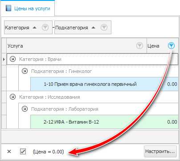Collapse the Подкатегория : Гинеколог group
Viewport: 180px width, 161px height.
(25, 71)
